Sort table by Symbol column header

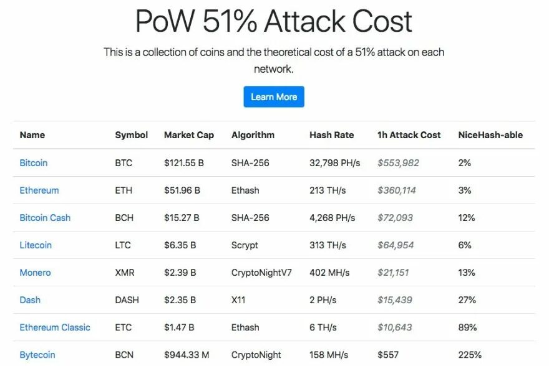pos(131,135)
